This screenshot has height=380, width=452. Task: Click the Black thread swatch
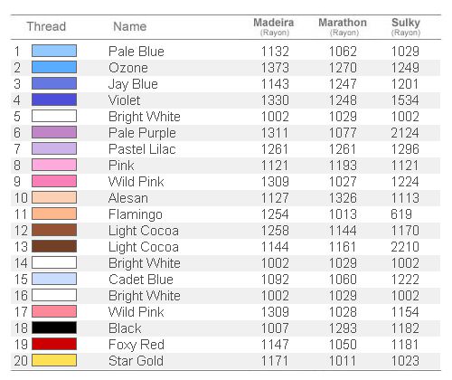[54, 328]
